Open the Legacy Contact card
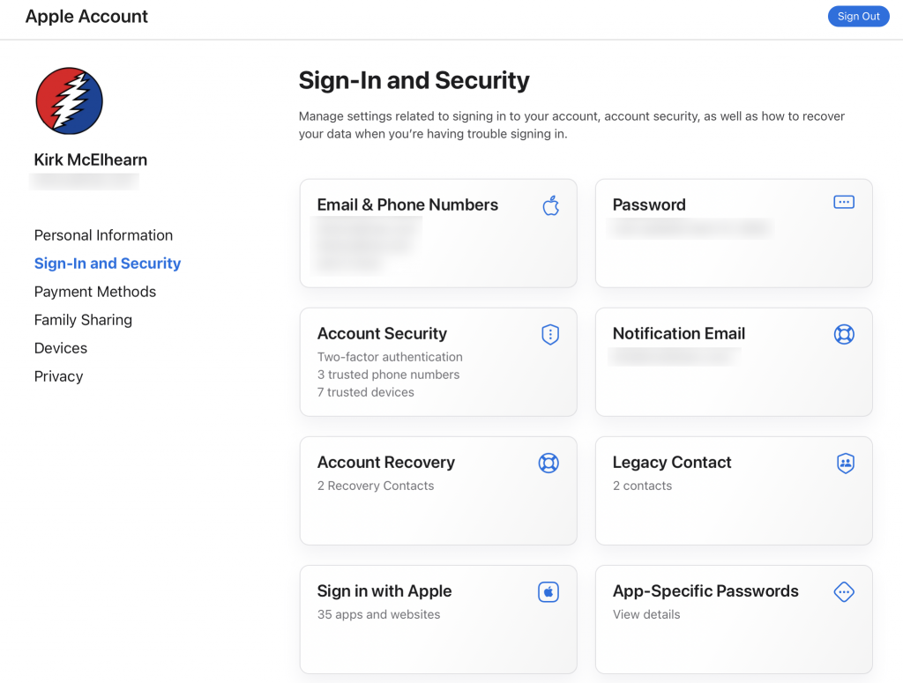The height and width of the screenshot is (683, 903). [x=734, y=491]
